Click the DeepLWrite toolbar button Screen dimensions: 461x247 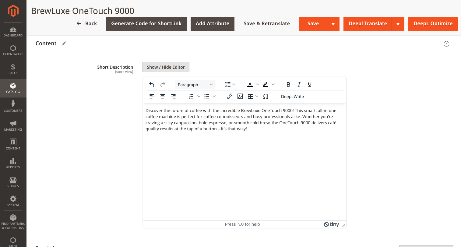pos(292,97)
